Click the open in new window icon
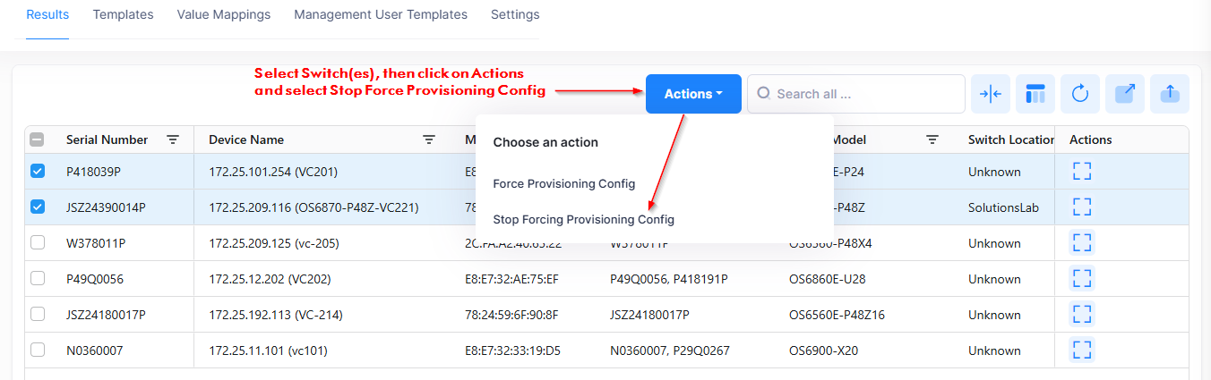This screenshot has width=1211, height=380. pos(1125,94)
